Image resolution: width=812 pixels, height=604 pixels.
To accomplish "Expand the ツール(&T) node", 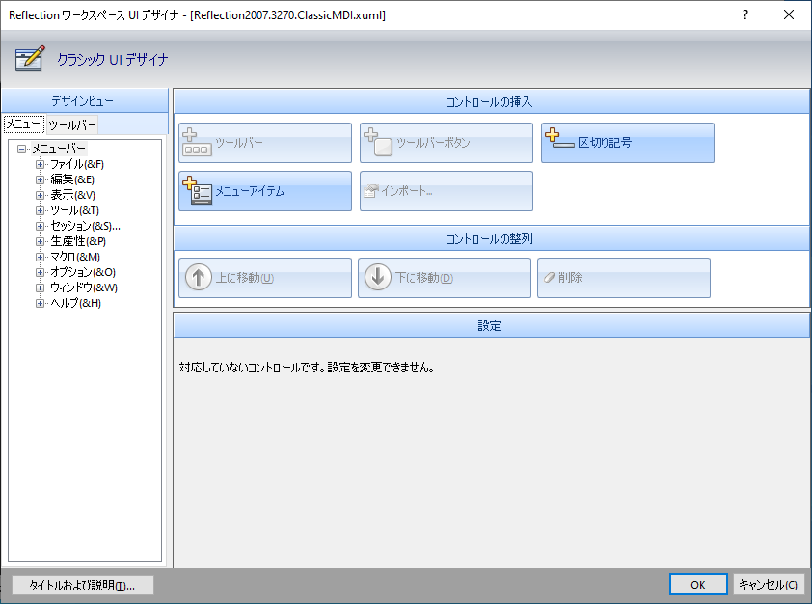I will (40, 211).
